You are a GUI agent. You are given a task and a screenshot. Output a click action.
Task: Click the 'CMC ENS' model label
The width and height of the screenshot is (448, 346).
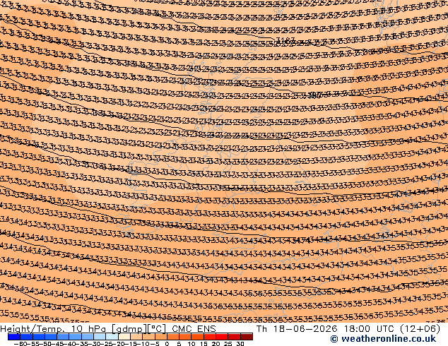194,329
